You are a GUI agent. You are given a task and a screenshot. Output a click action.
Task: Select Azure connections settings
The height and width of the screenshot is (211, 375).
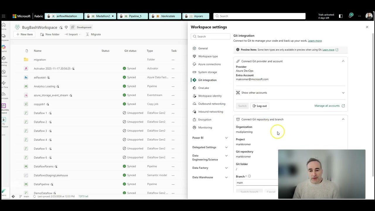tap(210, 64)
